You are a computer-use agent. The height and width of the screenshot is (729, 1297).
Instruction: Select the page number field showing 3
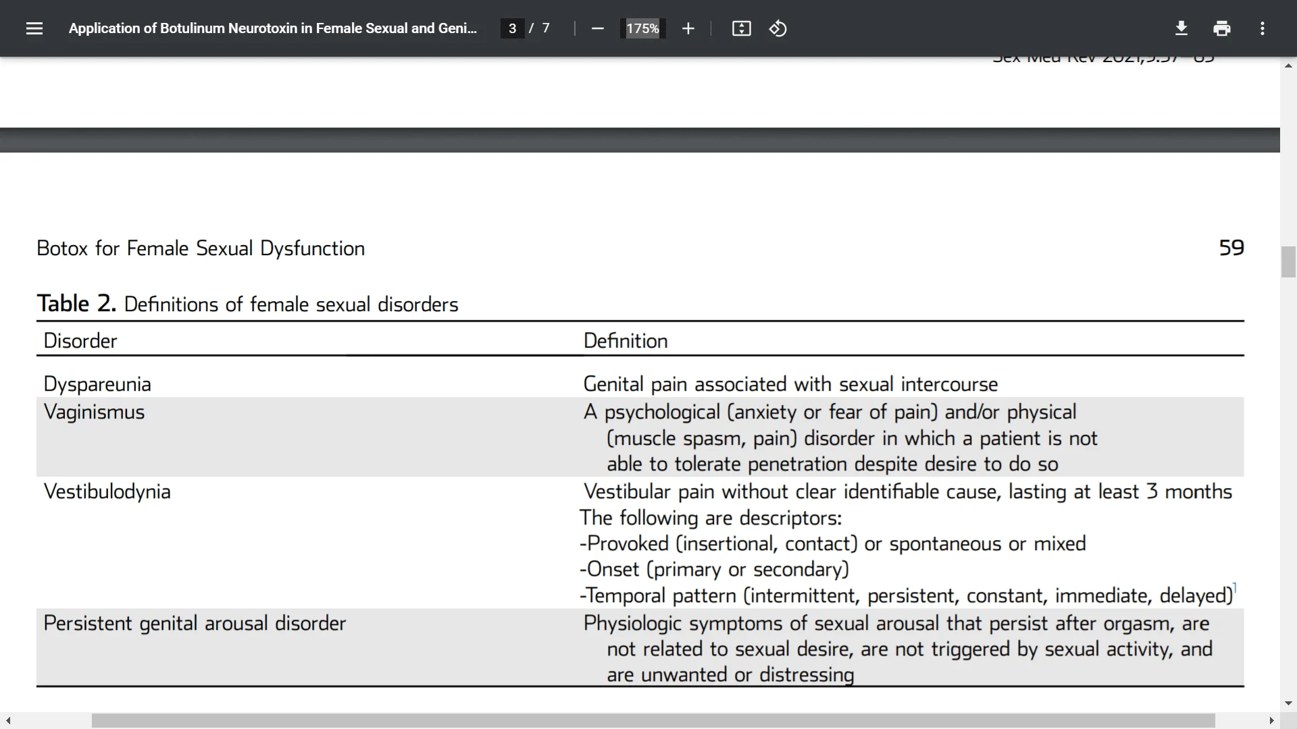pyautogui.click(x=512, y=28)
